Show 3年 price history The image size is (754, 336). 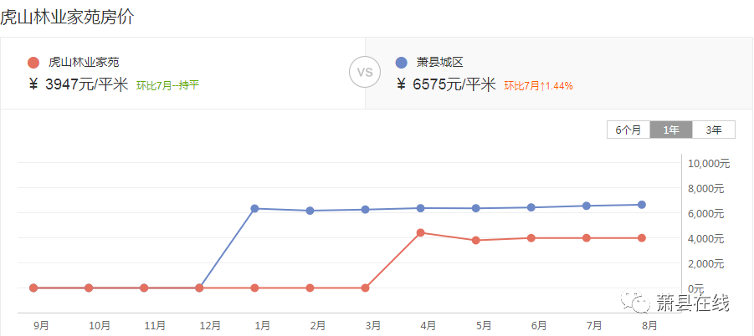coord(714,130)
